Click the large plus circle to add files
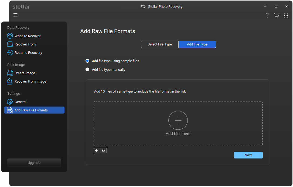The width and height of the screenshot is (293, 187). pyautogui.click(x=178, y=121)
